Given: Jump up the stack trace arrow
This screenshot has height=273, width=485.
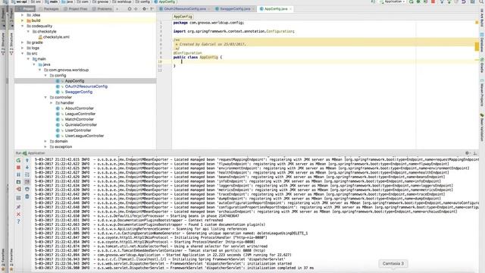Looking at the screenshot, I should point(27,160).
